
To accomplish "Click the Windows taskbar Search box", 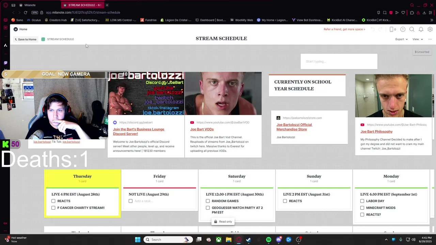I will pyautogui.click(x=168, y=240).
